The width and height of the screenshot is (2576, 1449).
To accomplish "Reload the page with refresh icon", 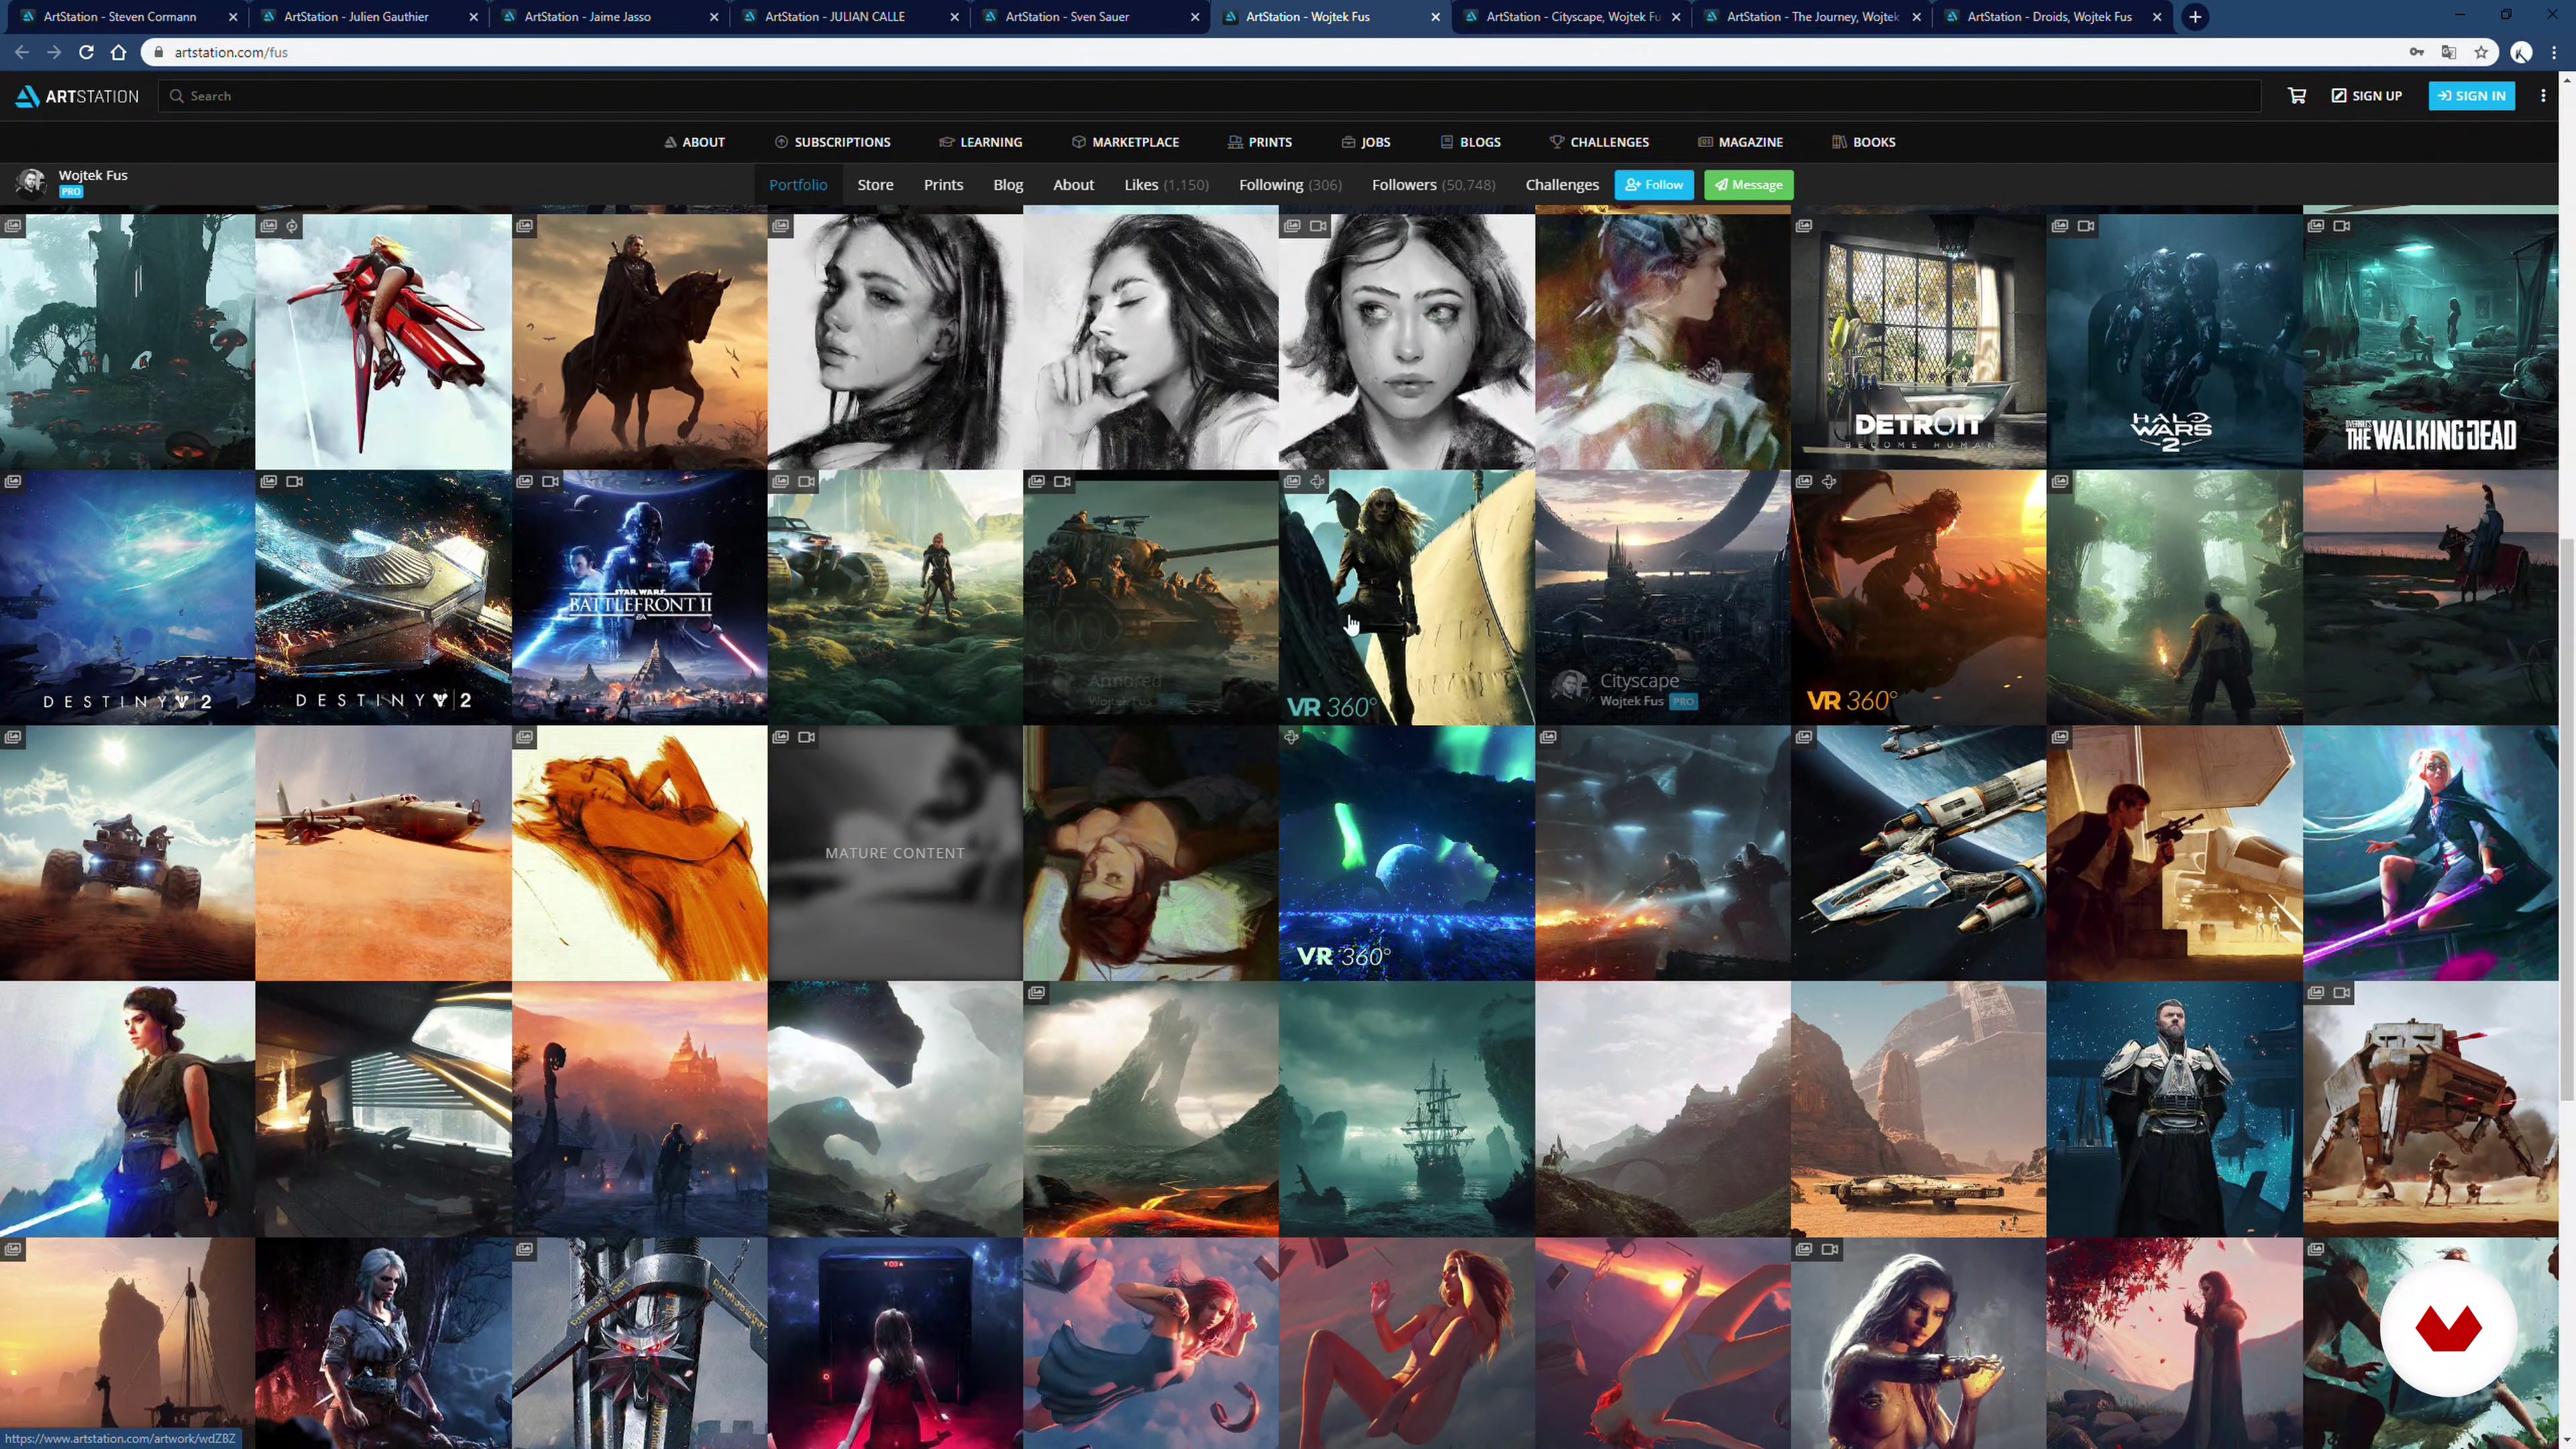I will pyautogui.click(x=86, y=52).
